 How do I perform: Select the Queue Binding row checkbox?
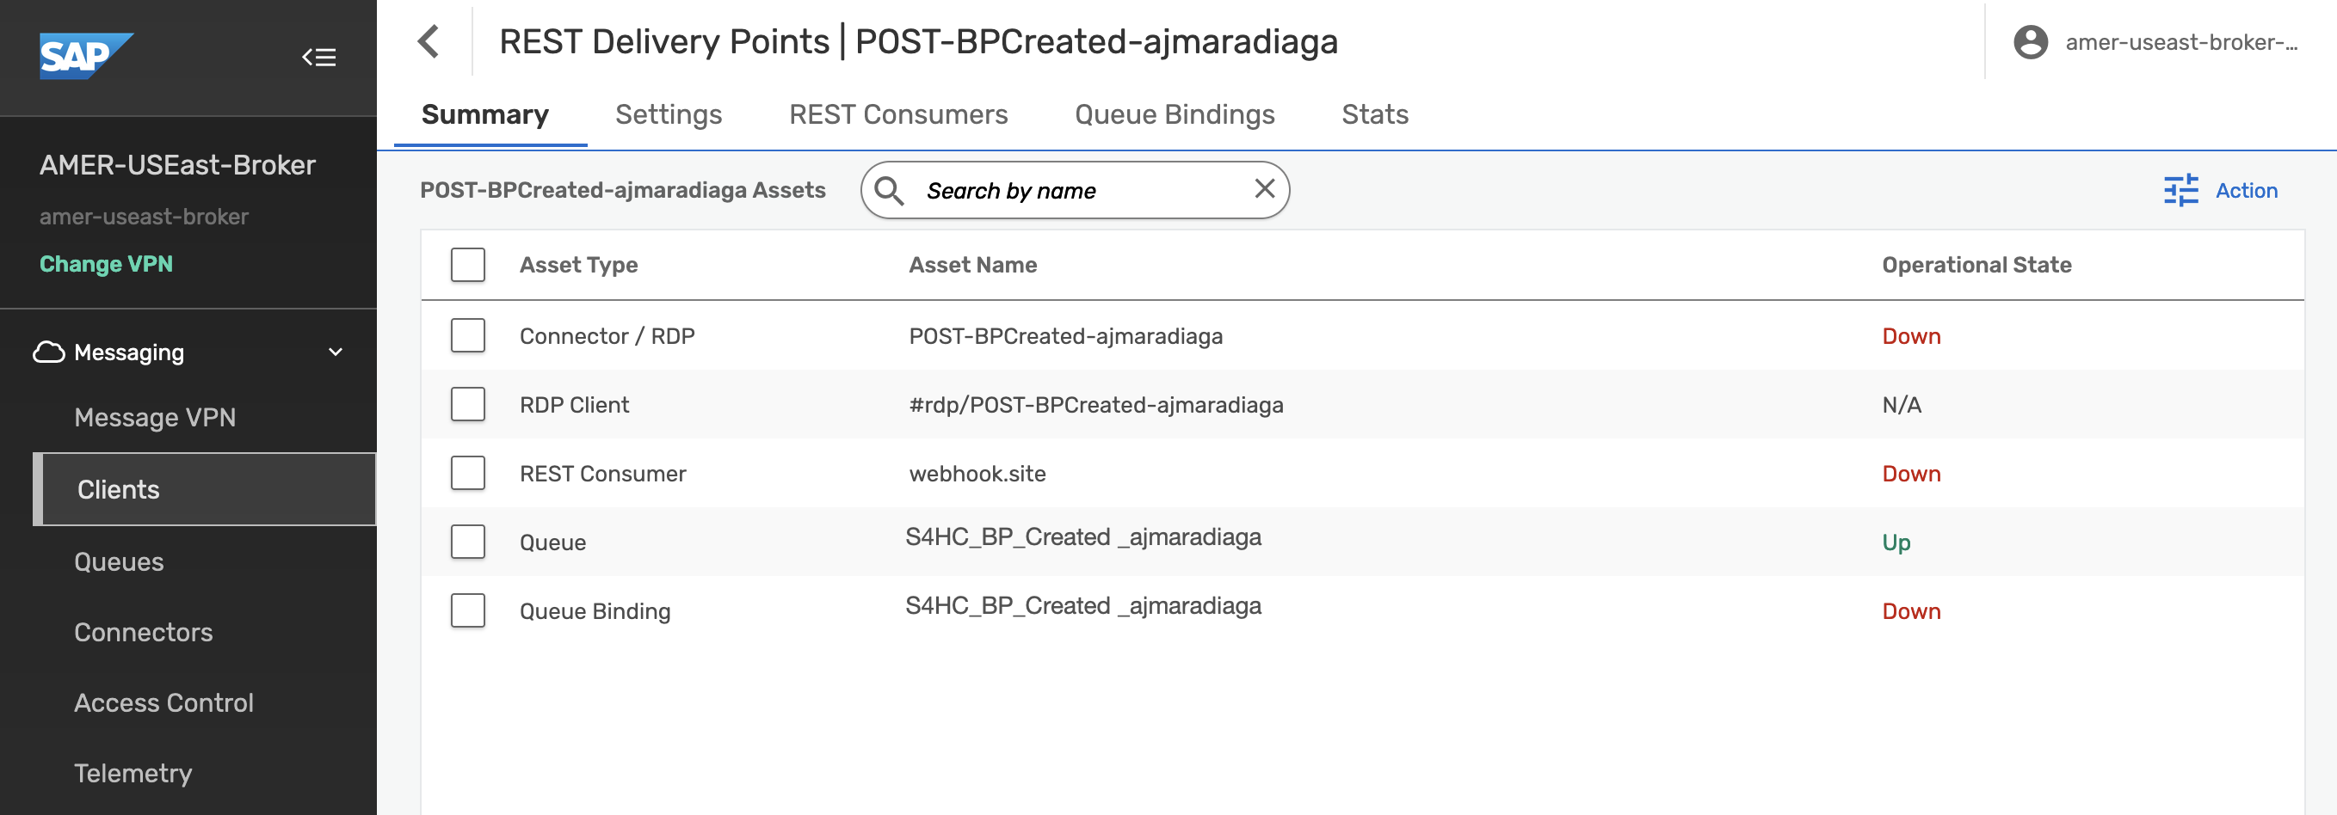click(468, 611)
